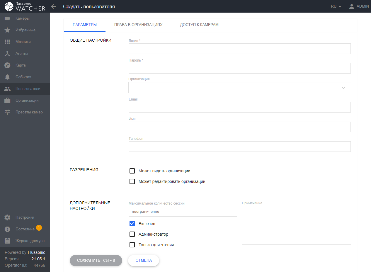This screenshot has height=272, width=371.
Task: Open the RU language dropdown
Action: click(336, 6)
